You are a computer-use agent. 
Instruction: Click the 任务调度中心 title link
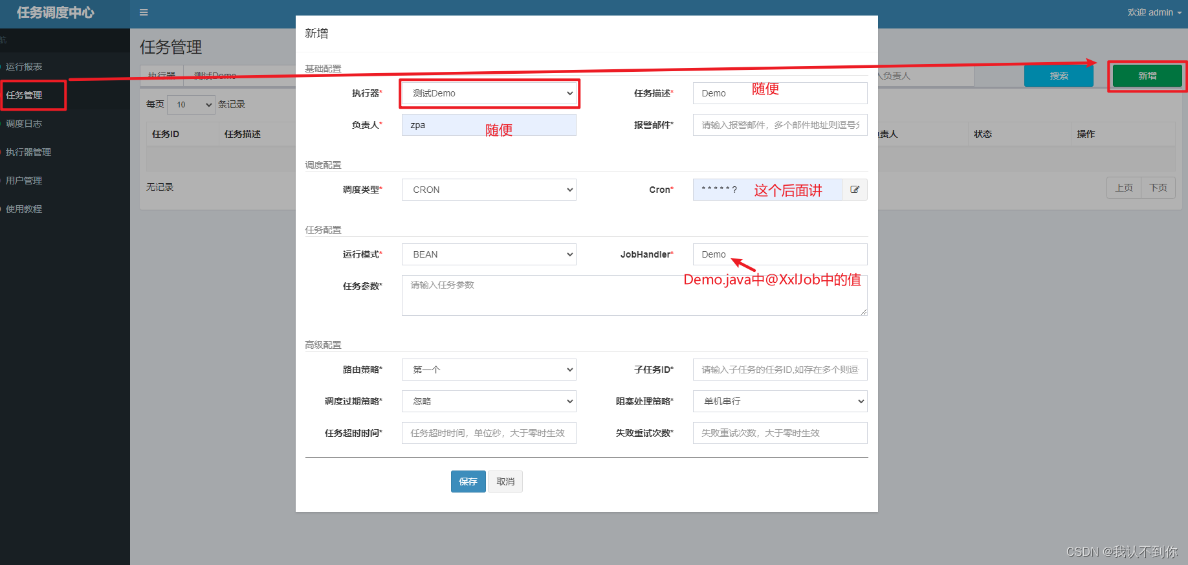pyautogui.click(x=56, y=12)
